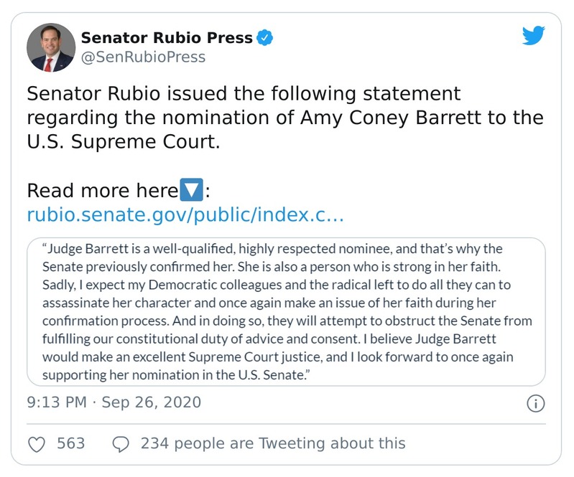The width and height of the screenshot is (574, 477).
Task: Open Senator Rubio Press profile photo
Action: coord(51,47)
